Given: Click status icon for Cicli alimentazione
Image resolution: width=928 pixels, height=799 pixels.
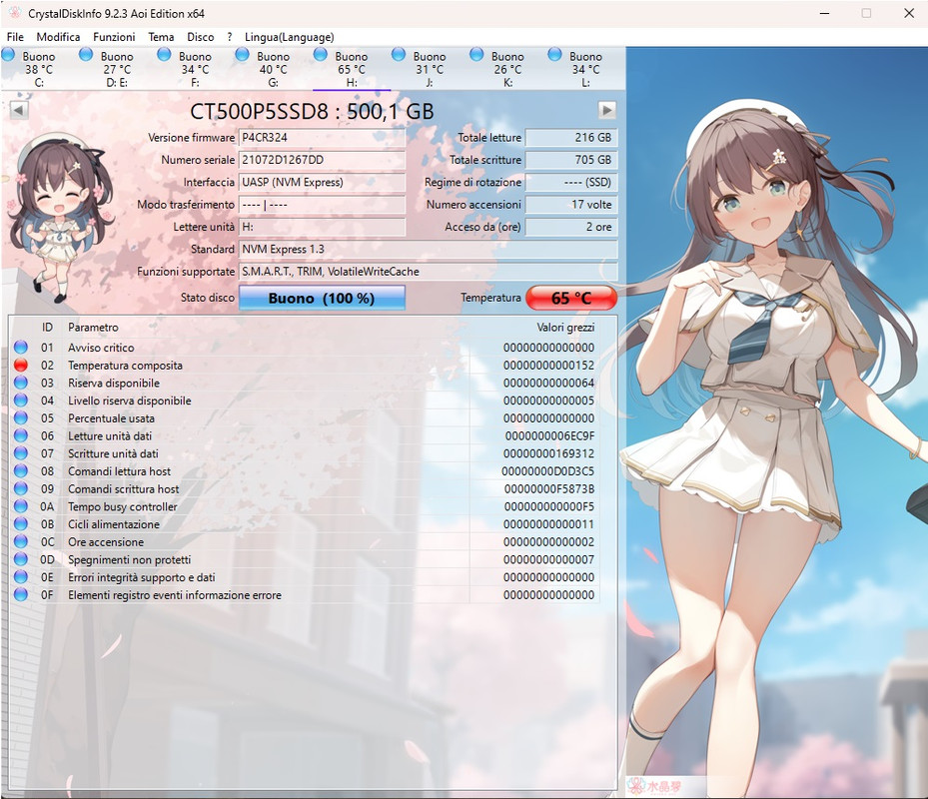Looking at the screenshot, I should (21, 523).
